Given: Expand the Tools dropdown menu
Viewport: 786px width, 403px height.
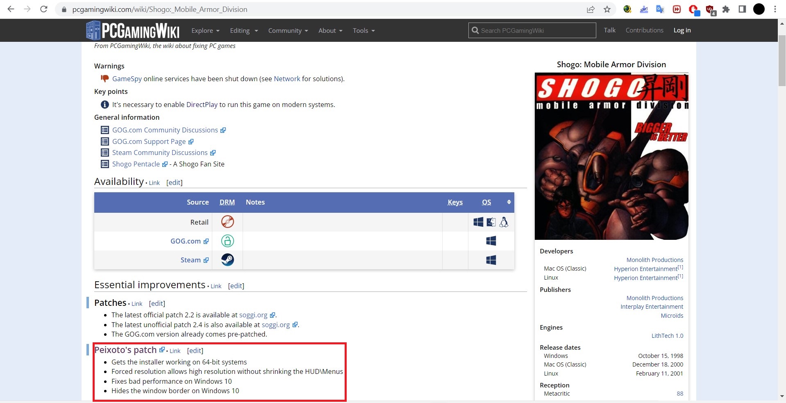Looking at the screenshot, I should (364, 31).
